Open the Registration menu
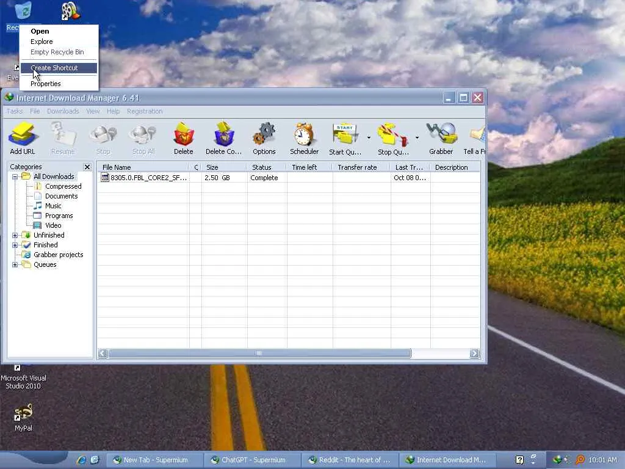The height and width of the screenshot is (469, 625). pos(145,111)
